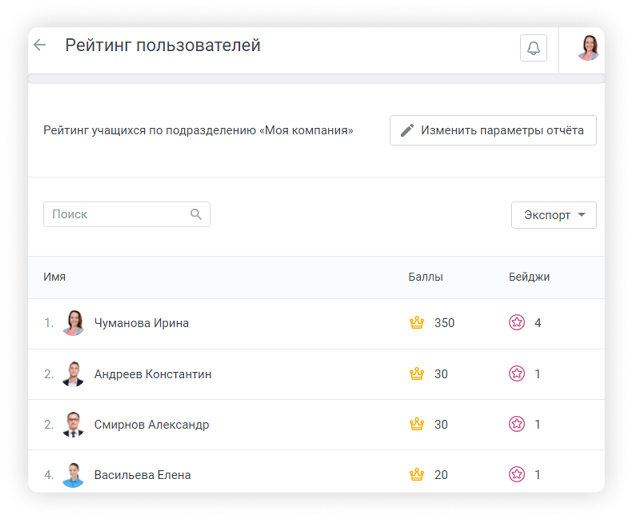
Task: Open notifications bell icon
Action: [x=533, y=48]
